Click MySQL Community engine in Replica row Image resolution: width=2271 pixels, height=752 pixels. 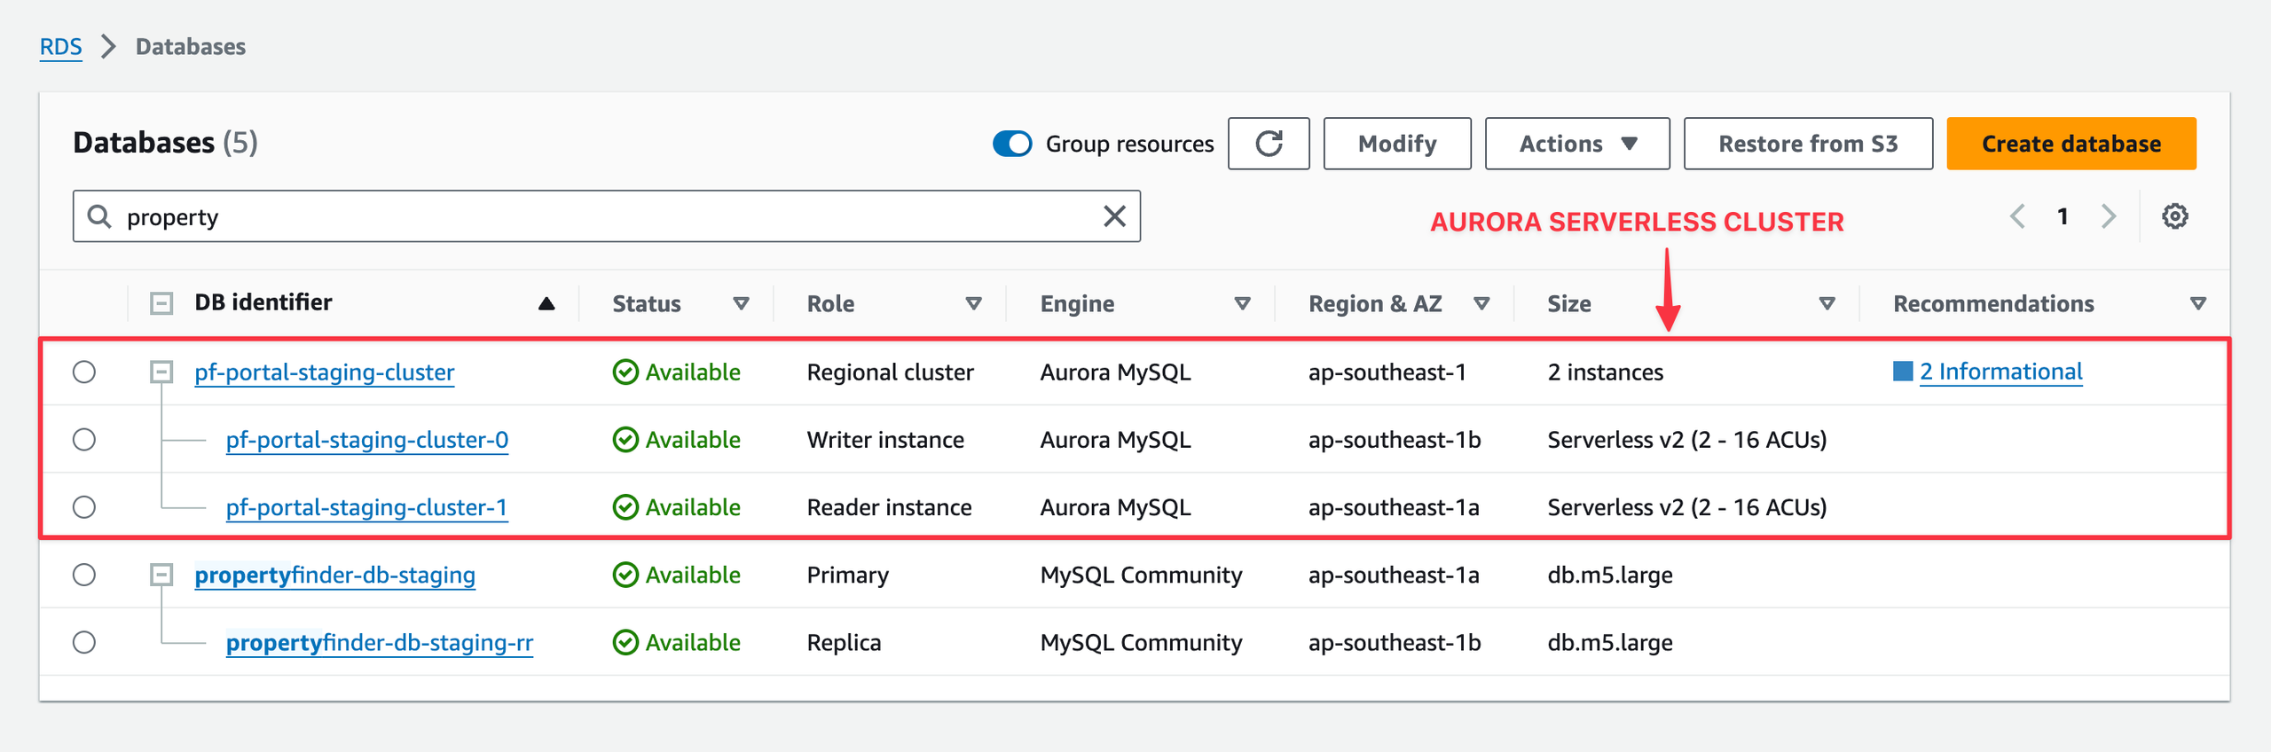coord(1141,643)
